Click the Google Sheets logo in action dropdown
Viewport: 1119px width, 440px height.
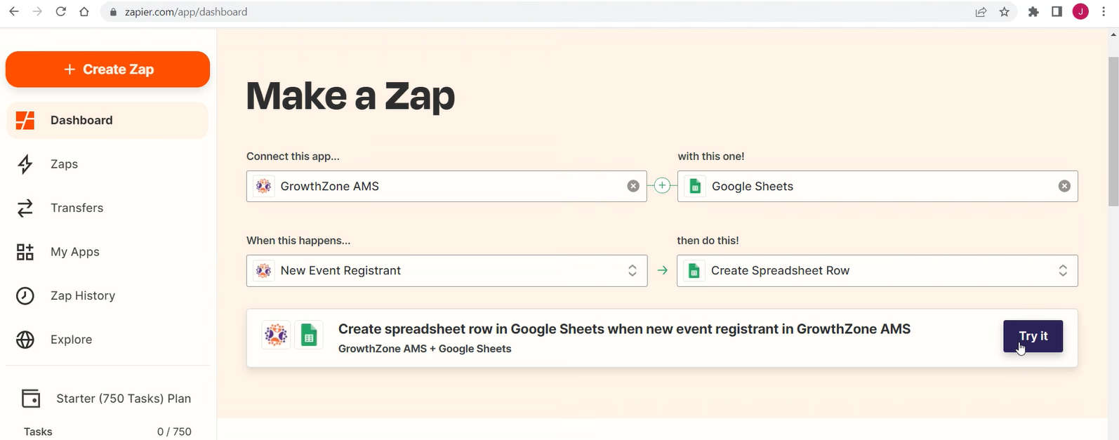(694, 271)
